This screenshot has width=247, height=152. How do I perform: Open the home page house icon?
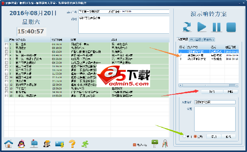click(8, 144)
